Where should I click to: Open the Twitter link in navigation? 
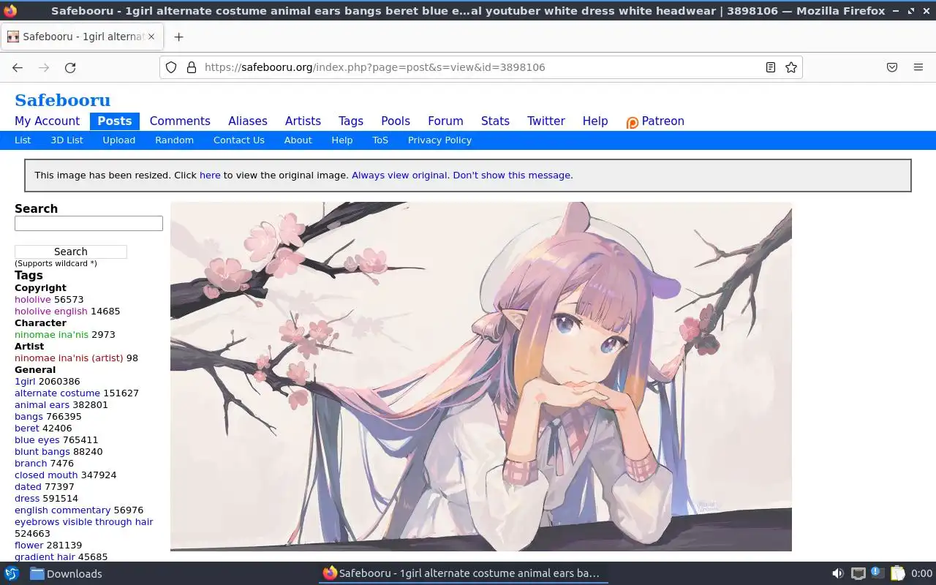[546, 121]
